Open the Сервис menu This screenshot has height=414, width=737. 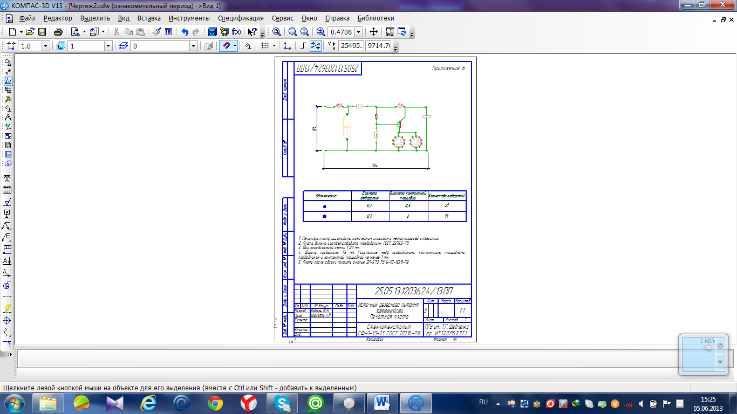(283, 18)
